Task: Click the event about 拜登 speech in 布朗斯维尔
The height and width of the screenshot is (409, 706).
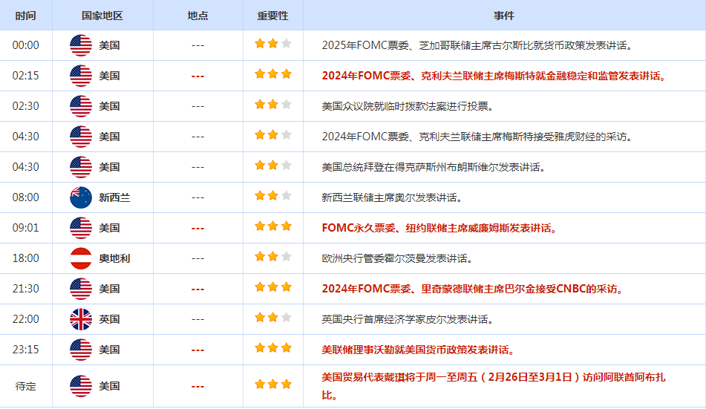Action: (434, 167)
